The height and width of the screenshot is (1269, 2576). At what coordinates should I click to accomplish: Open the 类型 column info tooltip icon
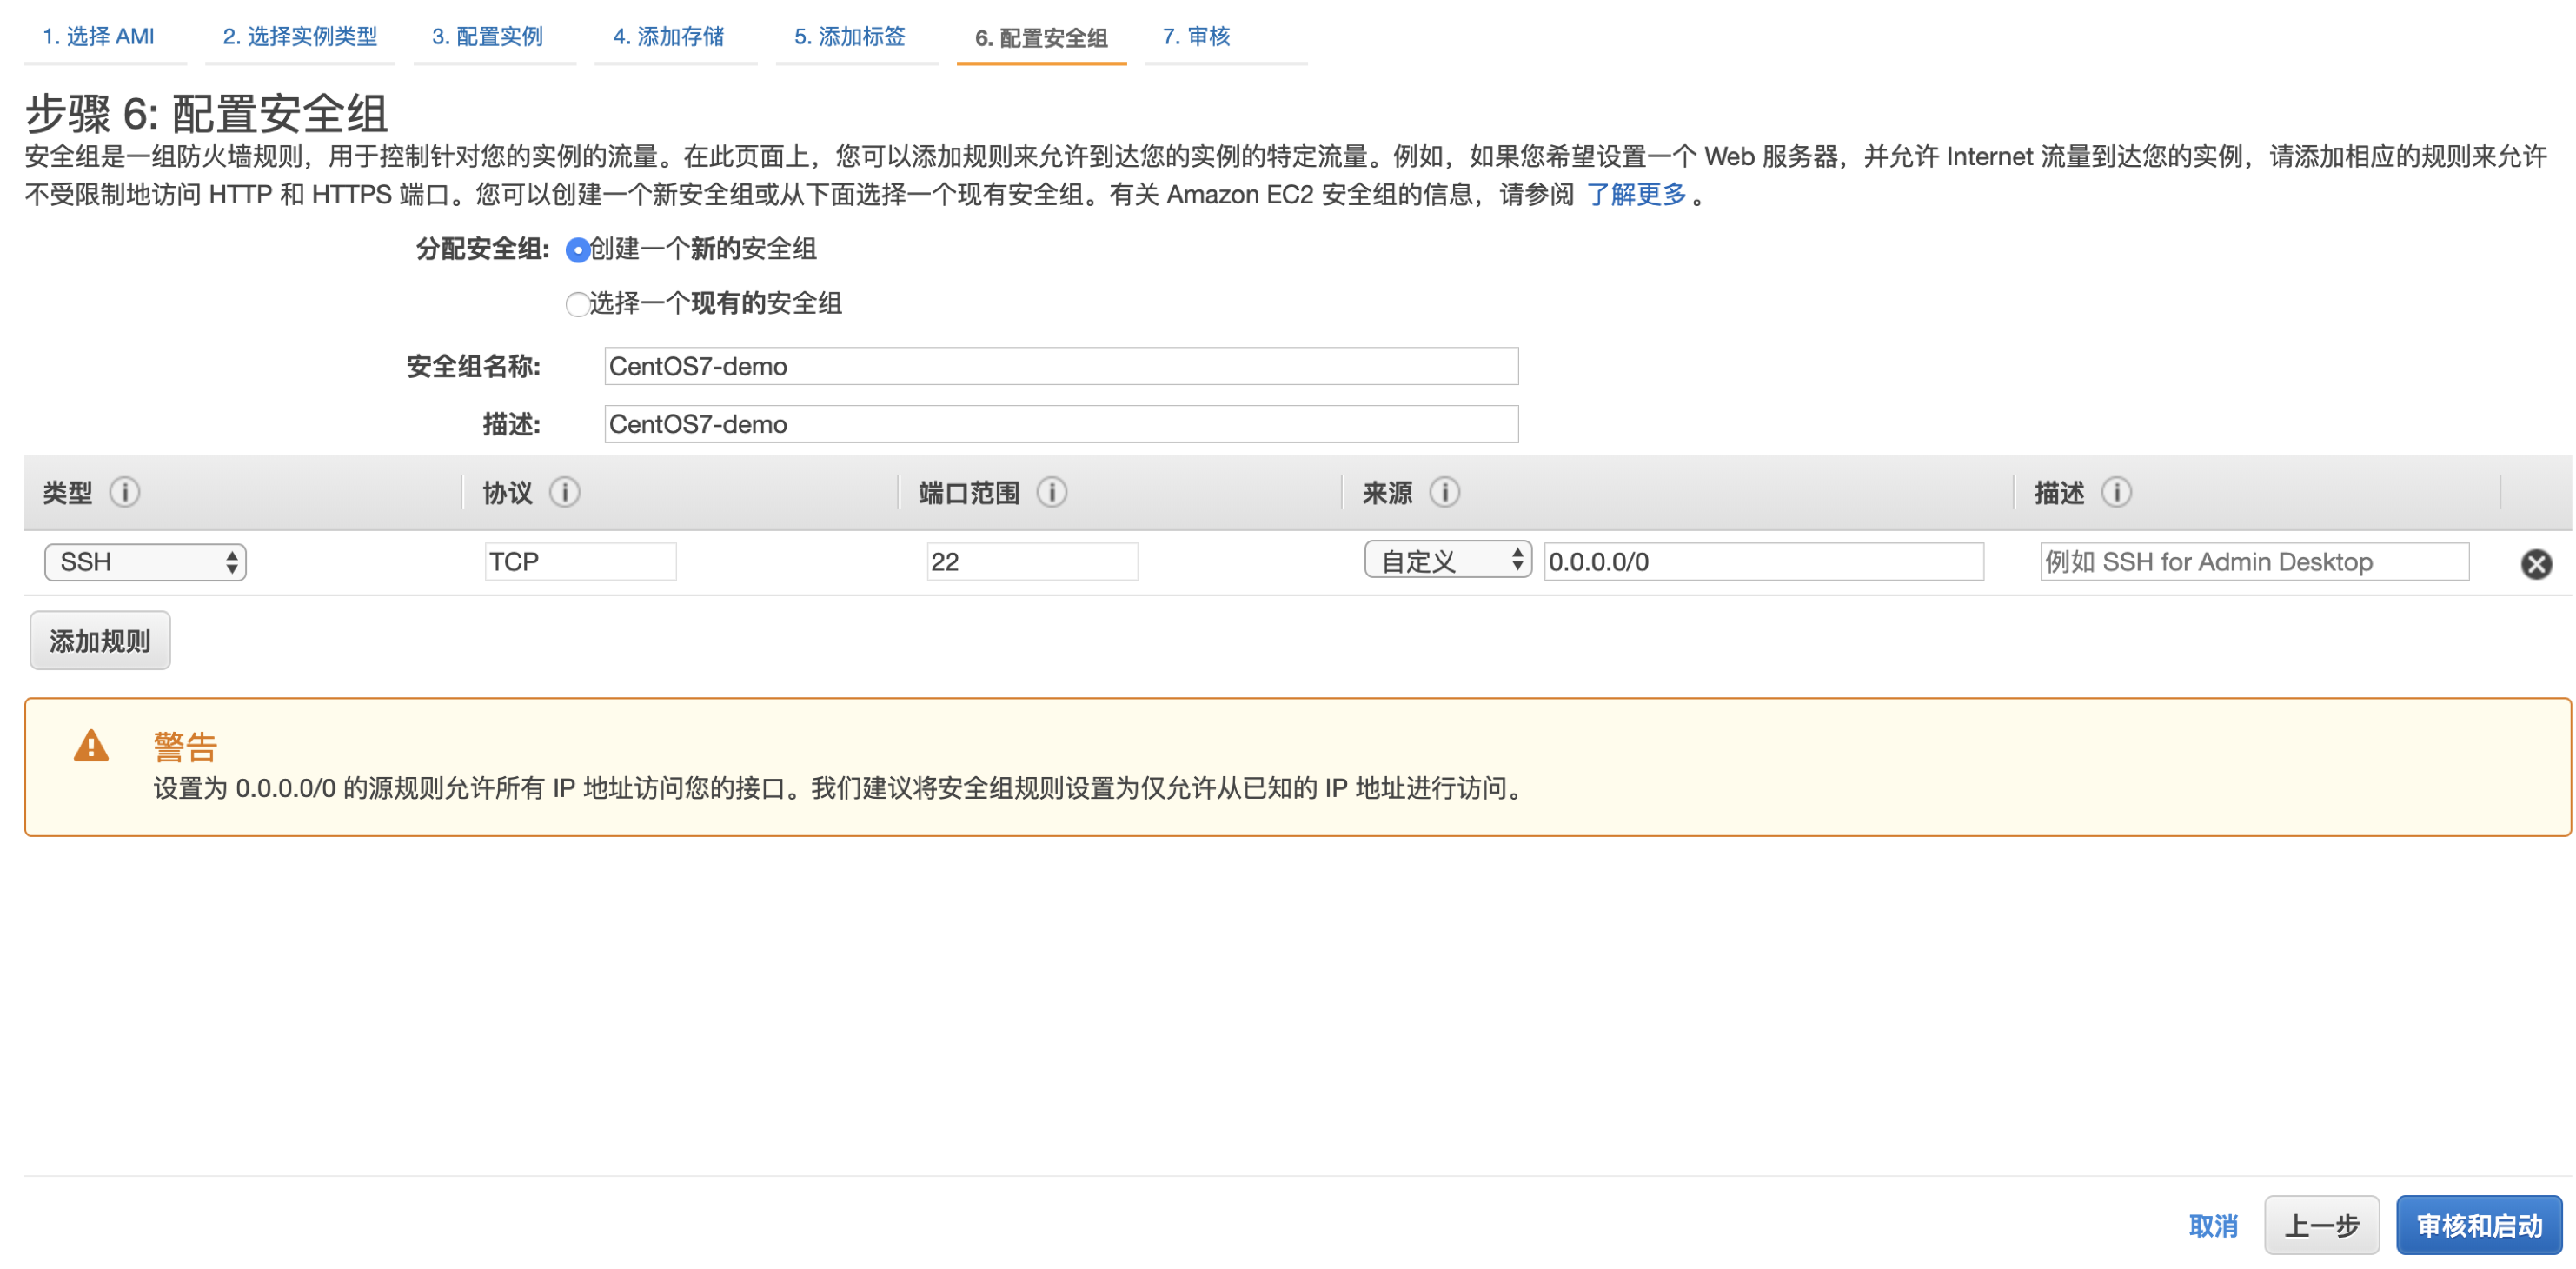[124, 492]
